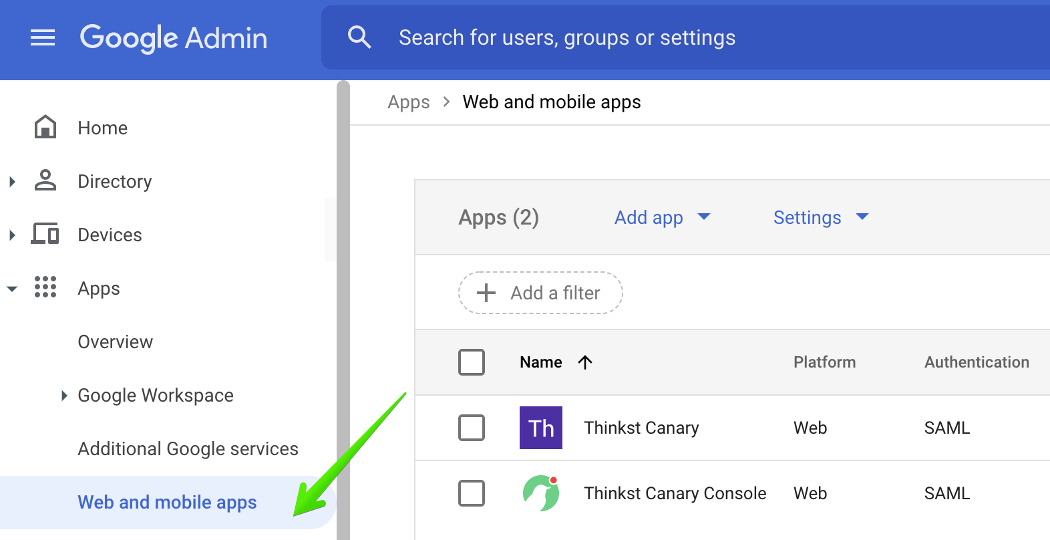The image size is (1050, 540).
Task: Click the Name column header
Action: (x=541, y=362)
